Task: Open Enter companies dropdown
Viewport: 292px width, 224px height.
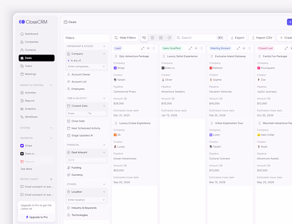Action: click(87, 66)
